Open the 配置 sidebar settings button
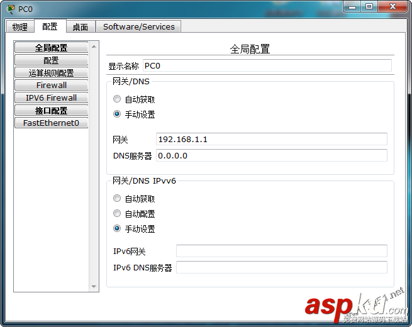The image size is (412, 327). (x=51, y=60)
